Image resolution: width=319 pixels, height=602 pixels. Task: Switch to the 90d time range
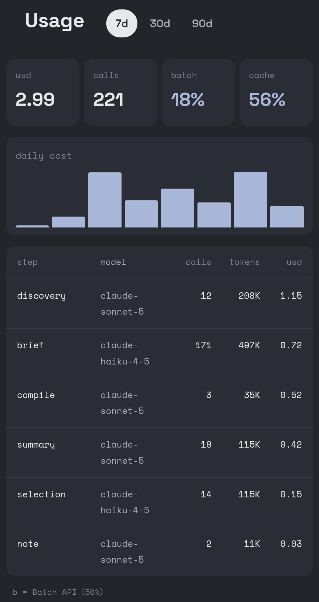(202, 23)
